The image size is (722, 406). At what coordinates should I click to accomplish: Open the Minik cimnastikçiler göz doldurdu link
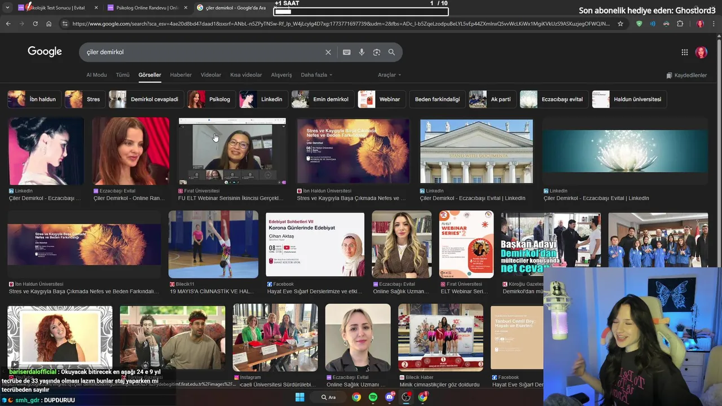(x=439, y=385)
